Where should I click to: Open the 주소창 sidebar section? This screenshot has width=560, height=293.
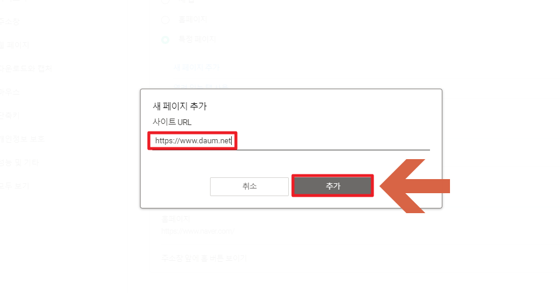[x=9, y=21]
